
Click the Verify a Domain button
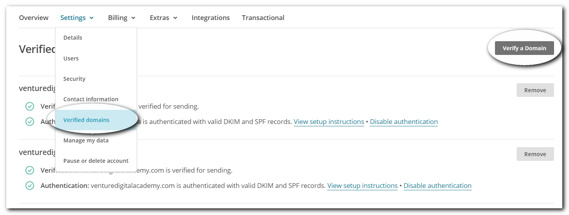tap(525, 48)
